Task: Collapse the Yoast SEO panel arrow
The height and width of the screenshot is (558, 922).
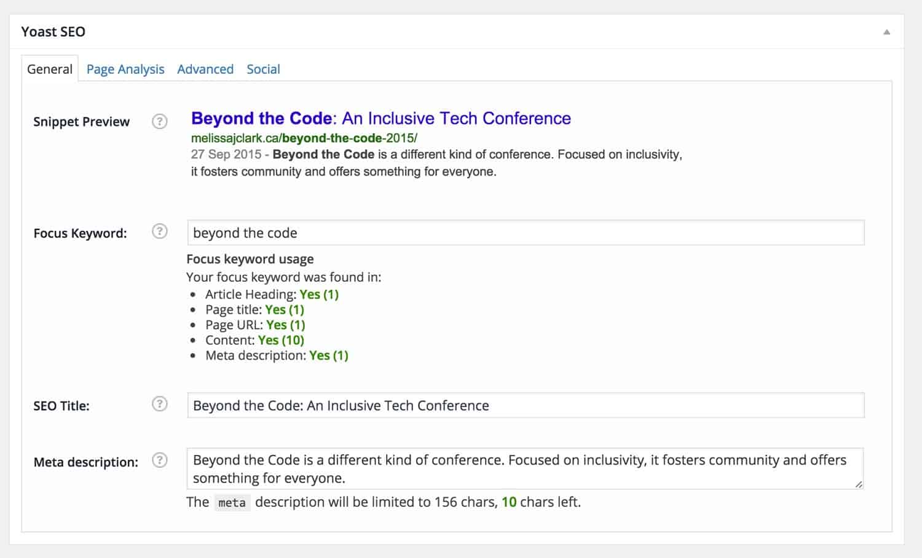Action: (x=886, y=32)
